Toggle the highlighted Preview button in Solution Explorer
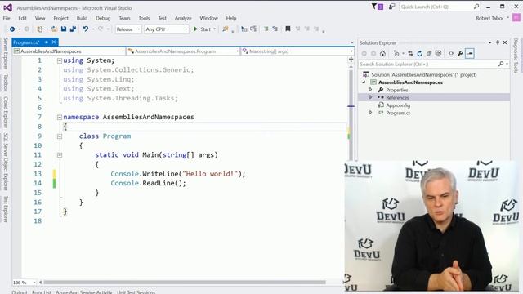 point(470,53)
